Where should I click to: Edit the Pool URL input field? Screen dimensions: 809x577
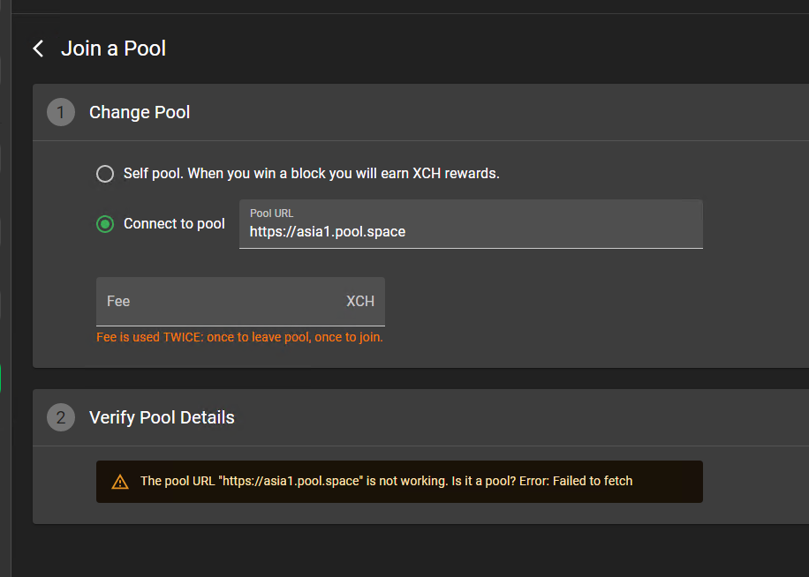tap(471, 224)
